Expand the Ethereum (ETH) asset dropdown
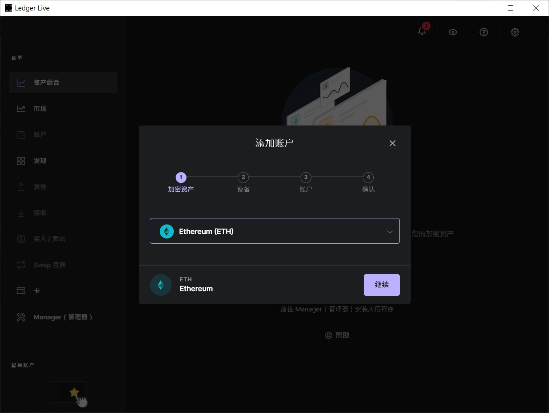This screenshot has width=549, height=413. pyautogui.click(x=275, y=231)
